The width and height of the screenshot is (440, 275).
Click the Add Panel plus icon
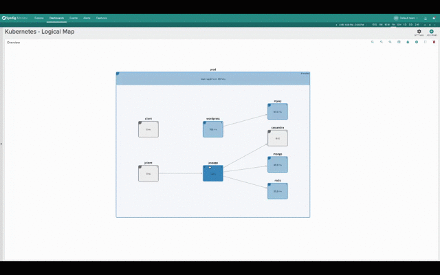pyautogui.click(x=431, y=31)
